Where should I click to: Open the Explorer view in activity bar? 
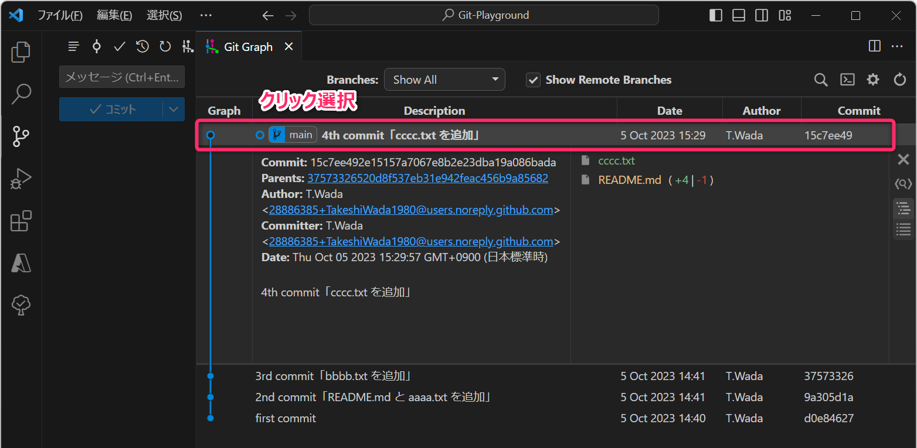[x=21, y=52]
